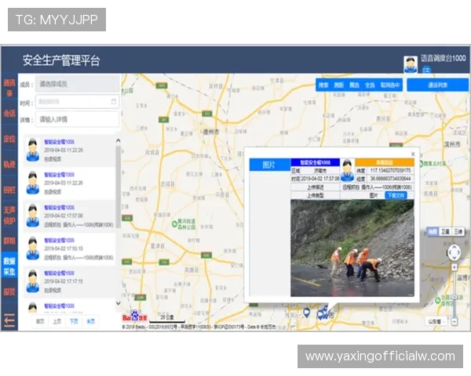
Task: Go to the 末页 last page
Action: click(x=90, y=321)
